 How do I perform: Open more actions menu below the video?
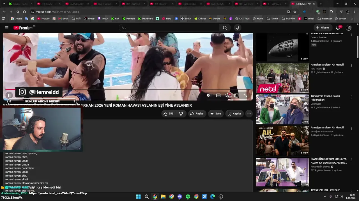(249, 114)
